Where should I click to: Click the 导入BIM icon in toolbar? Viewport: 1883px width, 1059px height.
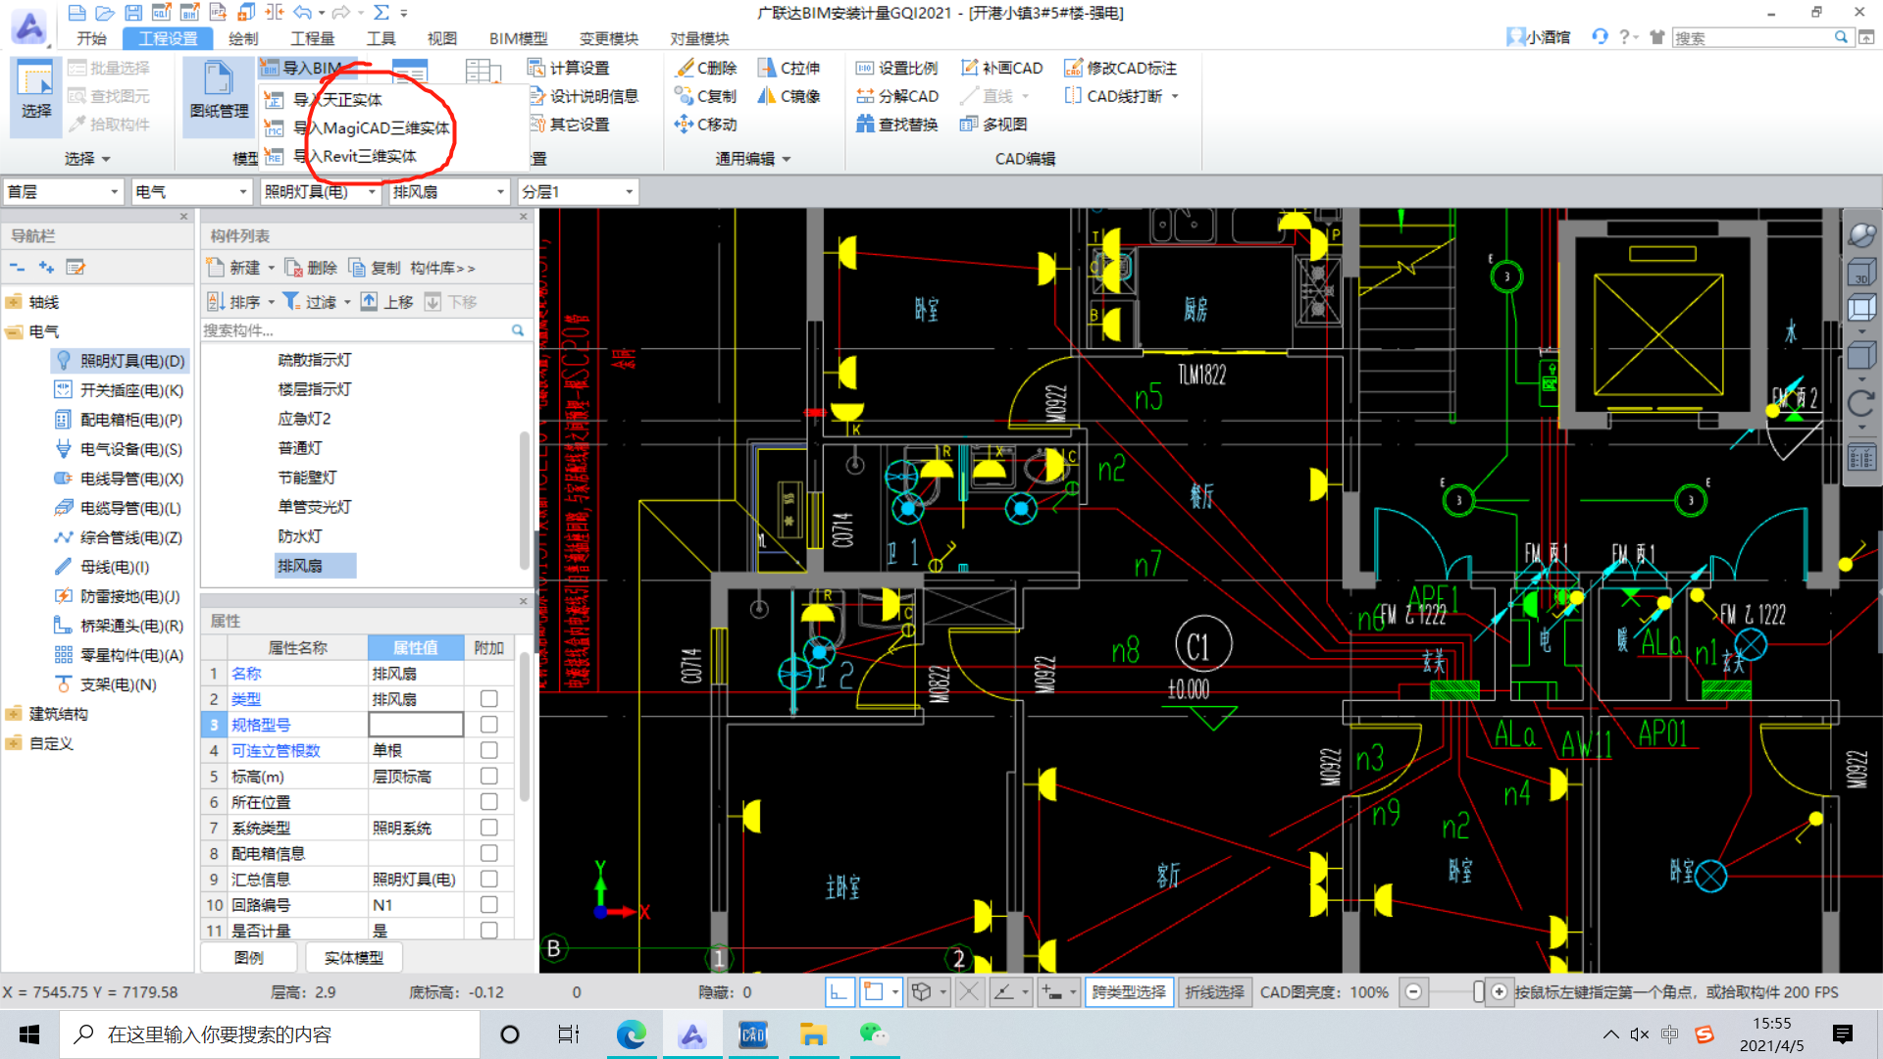click(x=310, y=66)
